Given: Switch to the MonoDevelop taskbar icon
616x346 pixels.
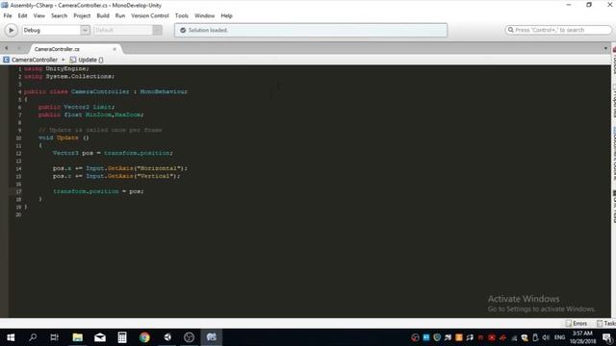Looking at the screenshot, I should click(212, 337).
